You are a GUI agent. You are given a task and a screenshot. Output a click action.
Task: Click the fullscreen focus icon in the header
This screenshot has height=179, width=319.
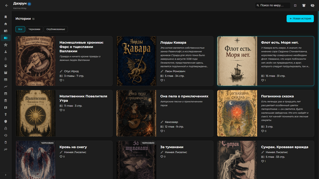click(x=295, y=5)
